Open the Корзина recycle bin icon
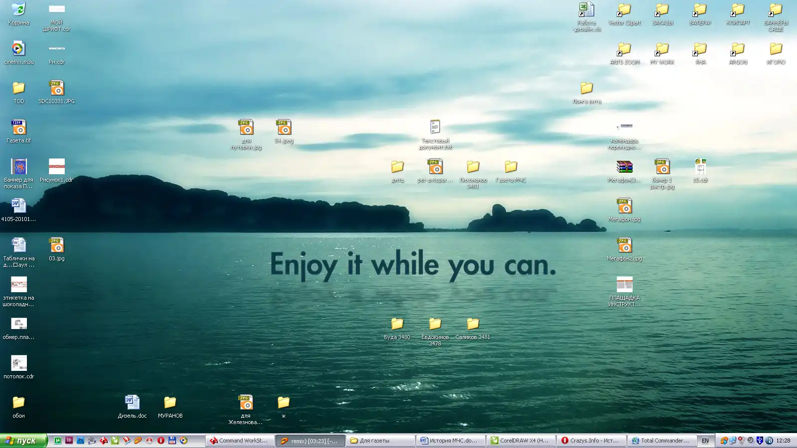The image size is (797, 448). [x=18, y=10]
